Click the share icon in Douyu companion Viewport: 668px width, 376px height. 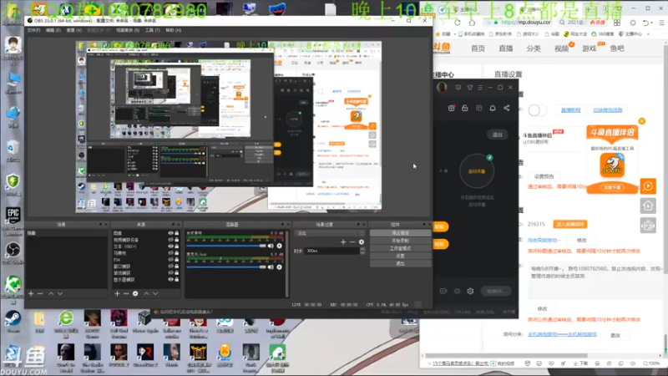(x=507, y=108)
